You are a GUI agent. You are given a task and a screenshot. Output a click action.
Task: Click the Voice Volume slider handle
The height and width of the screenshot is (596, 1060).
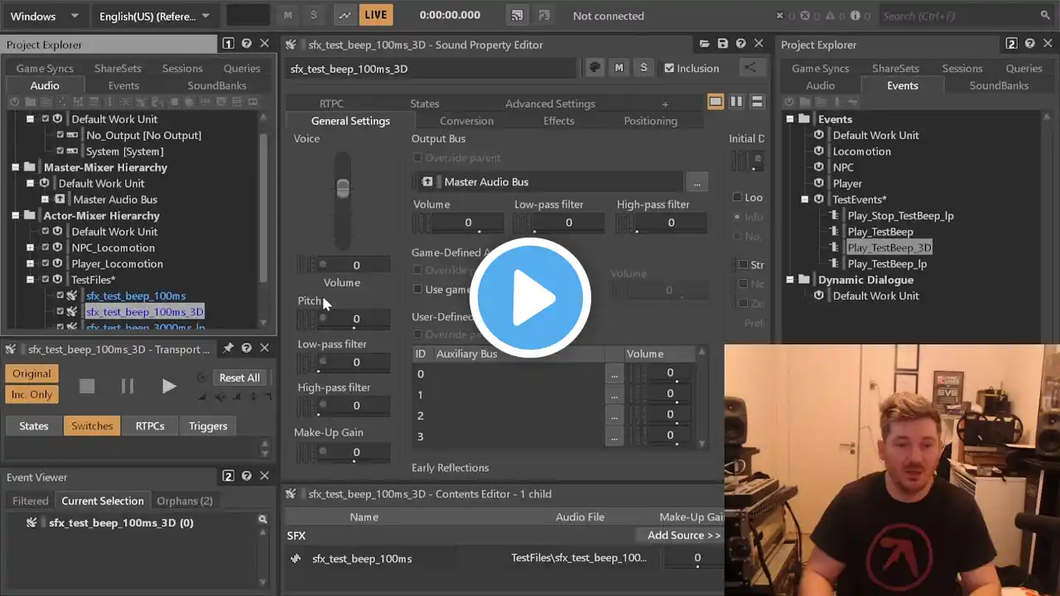343,188
